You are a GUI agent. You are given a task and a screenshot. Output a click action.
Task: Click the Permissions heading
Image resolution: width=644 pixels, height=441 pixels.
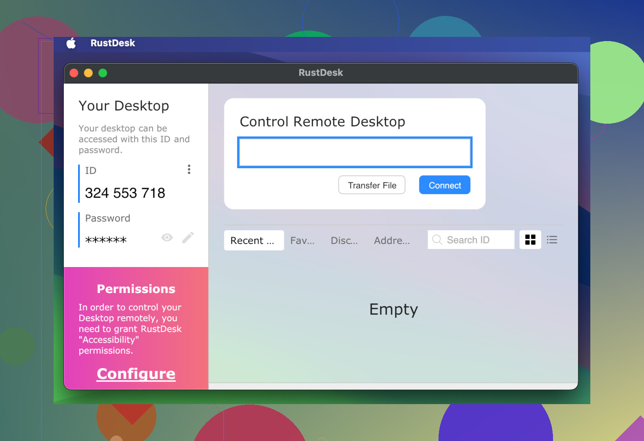[x=136, y=289]
